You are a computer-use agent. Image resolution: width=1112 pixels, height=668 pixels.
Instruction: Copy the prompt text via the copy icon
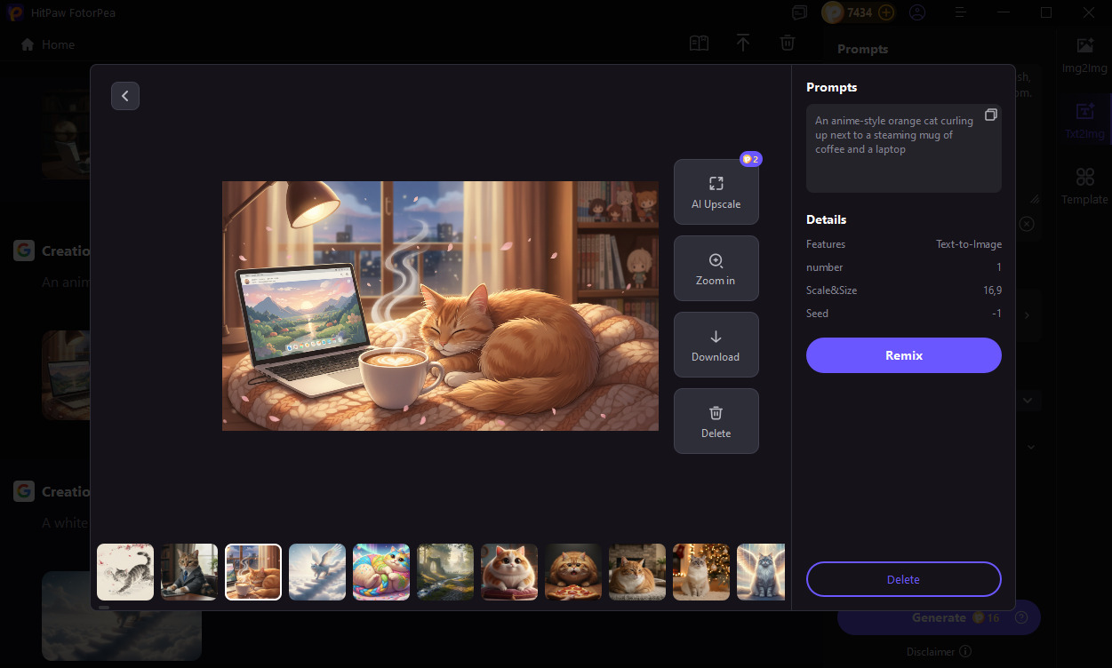pyautogui.click(x=991, y=114)
